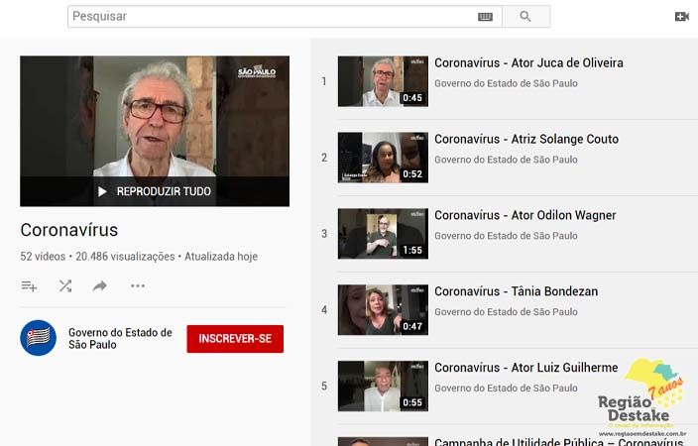Click the magnifier search button

525,17
